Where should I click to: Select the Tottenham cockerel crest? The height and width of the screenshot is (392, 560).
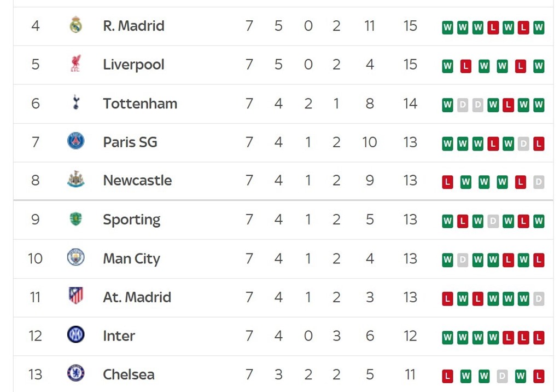(x=75, y=102)
